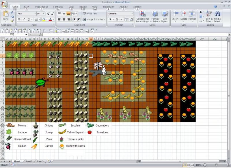
Task: Click the AutoSum sigma icon
Action: click(201, 12)
